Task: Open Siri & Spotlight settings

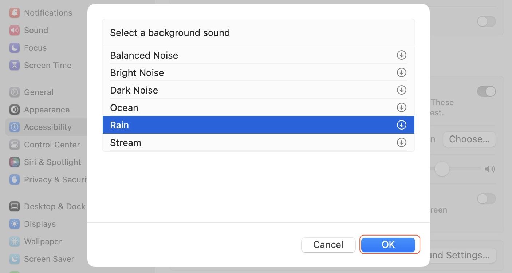Action: pyautogui.click(x=52, y=162)
